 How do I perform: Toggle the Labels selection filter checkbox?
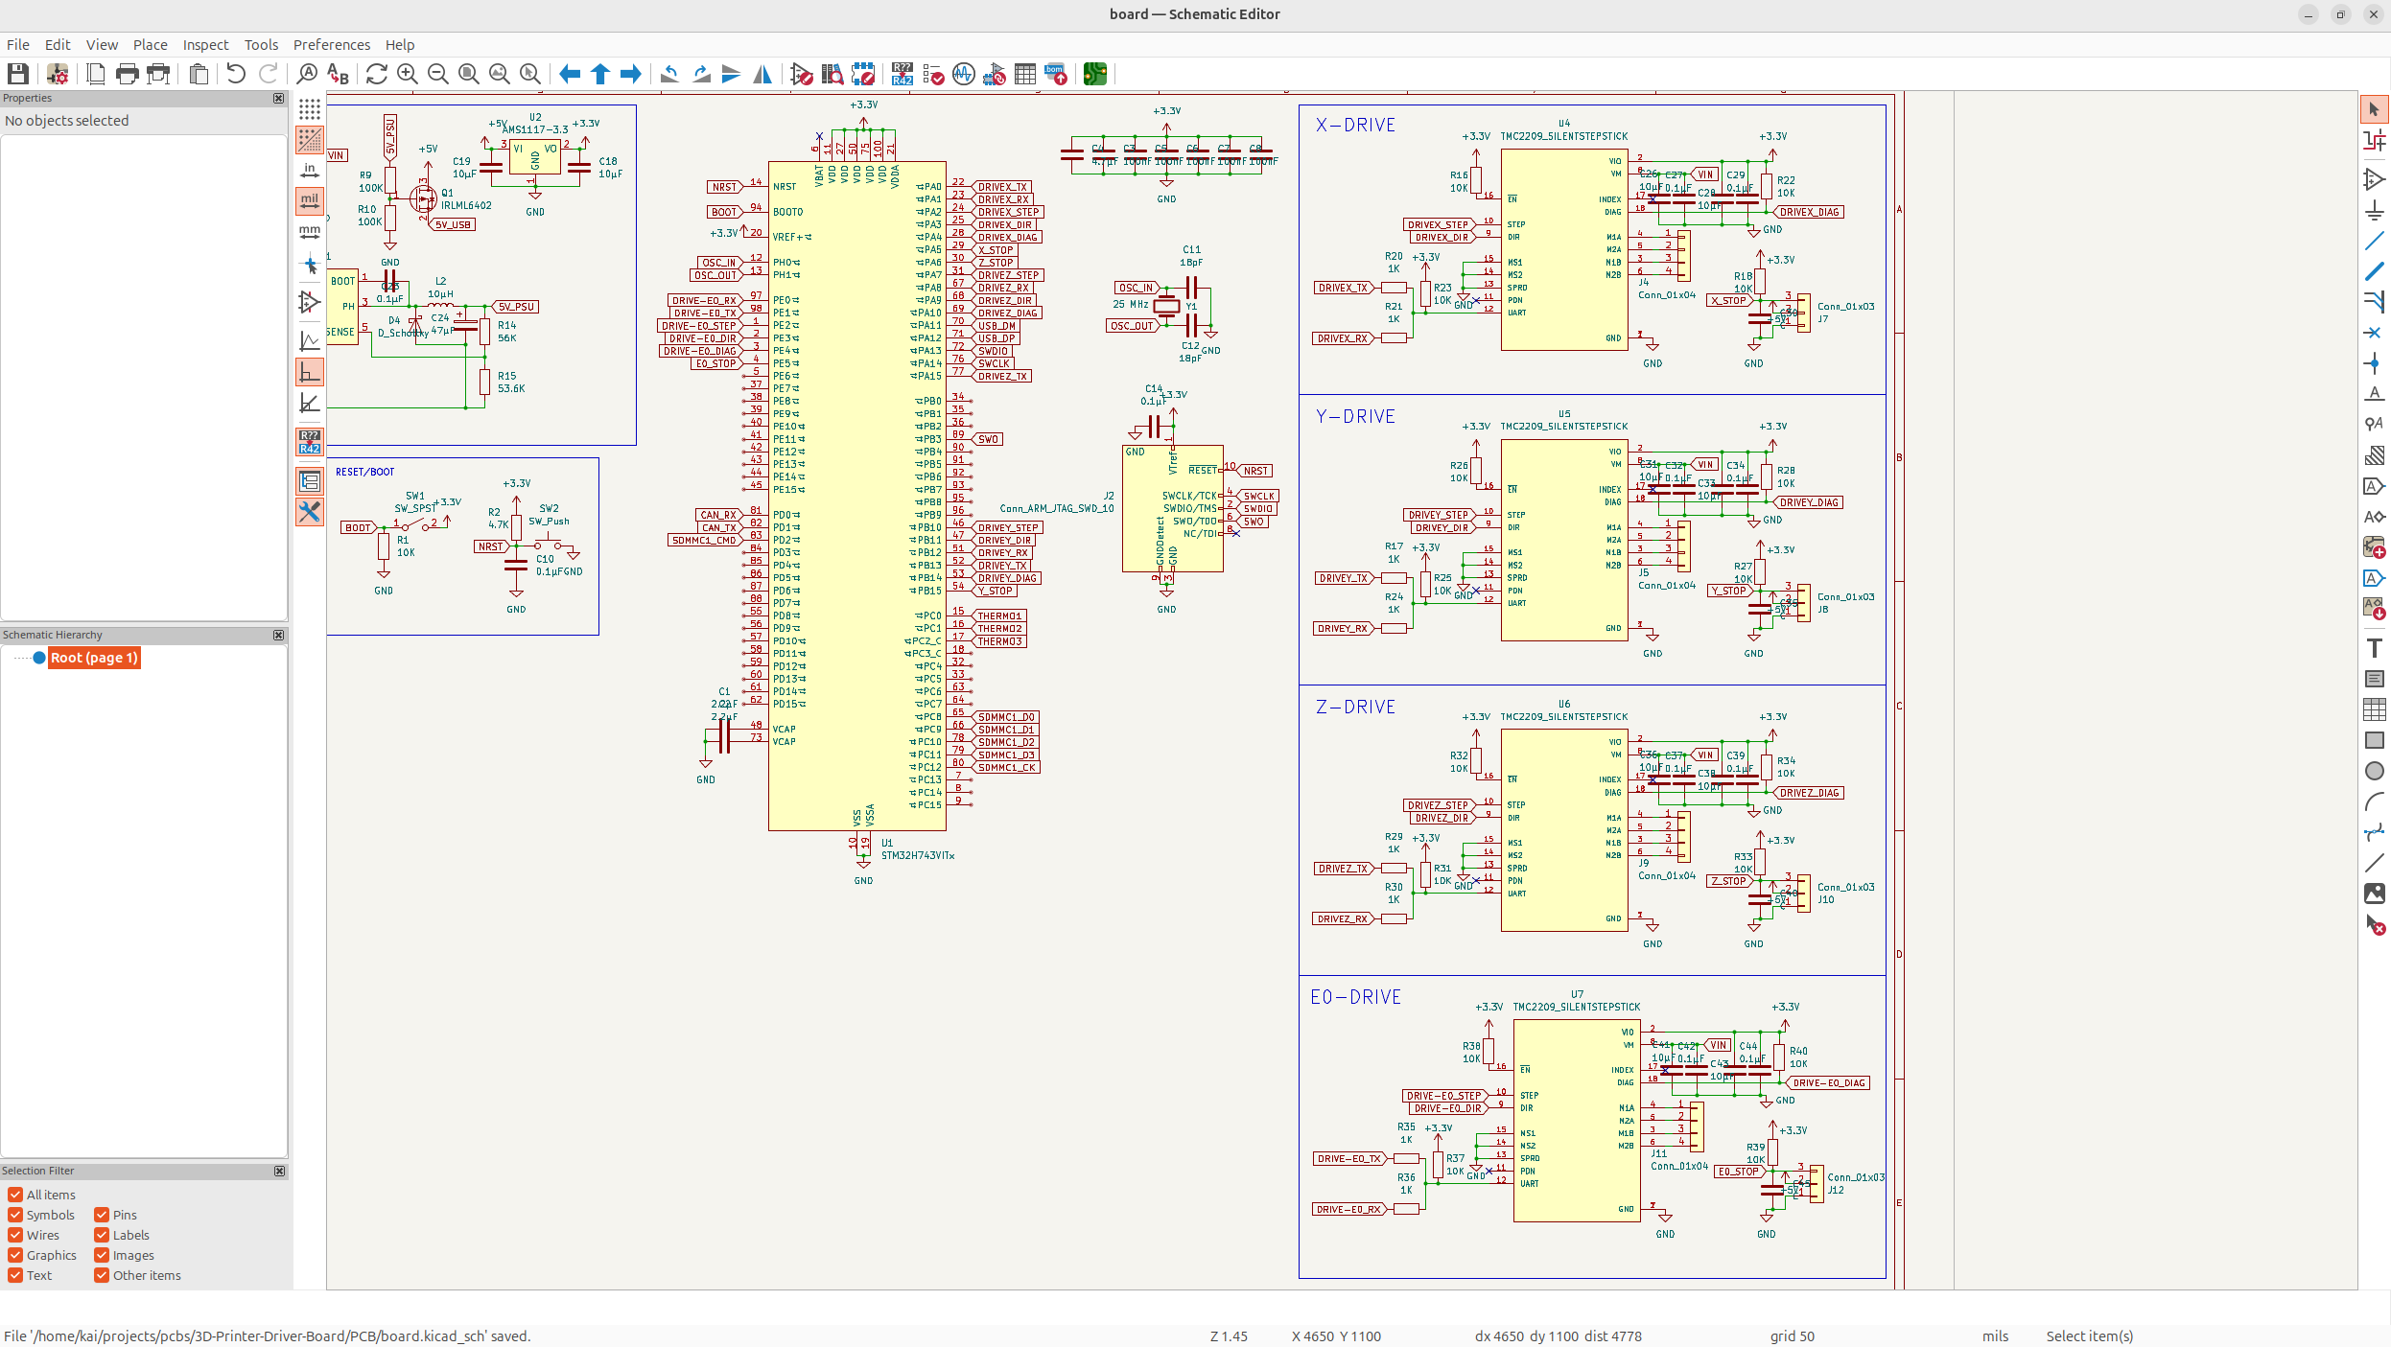point(102,1235)
